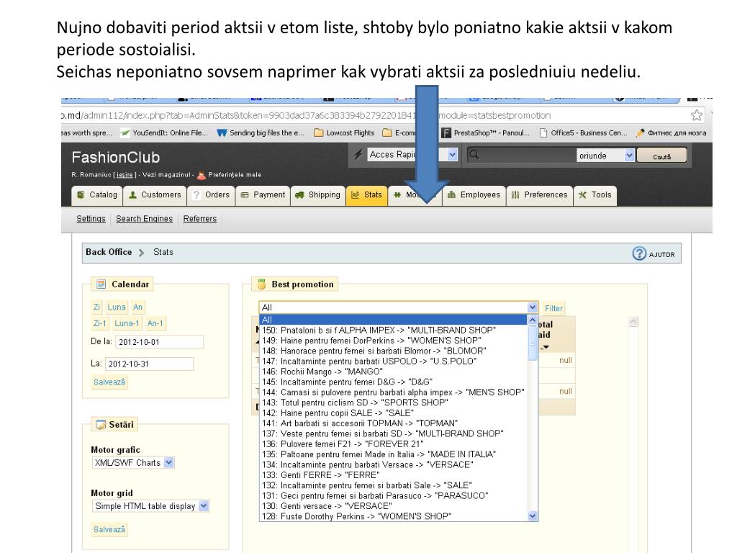This screenshot has width=737, height=553.
Task: Select promotion 141 TOPMAN option
Action: (x=394, y=423)
